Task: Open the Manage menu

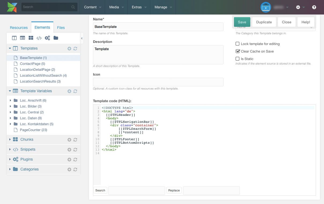Action: click(163, 7)
